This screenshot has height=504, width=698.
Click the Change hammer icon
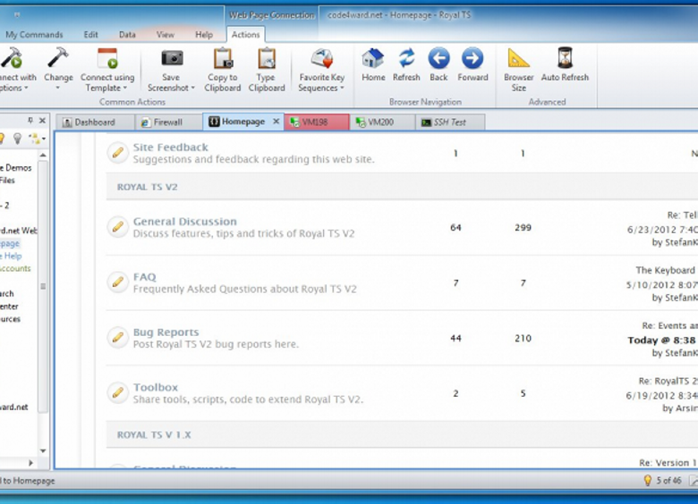(58, 58)
